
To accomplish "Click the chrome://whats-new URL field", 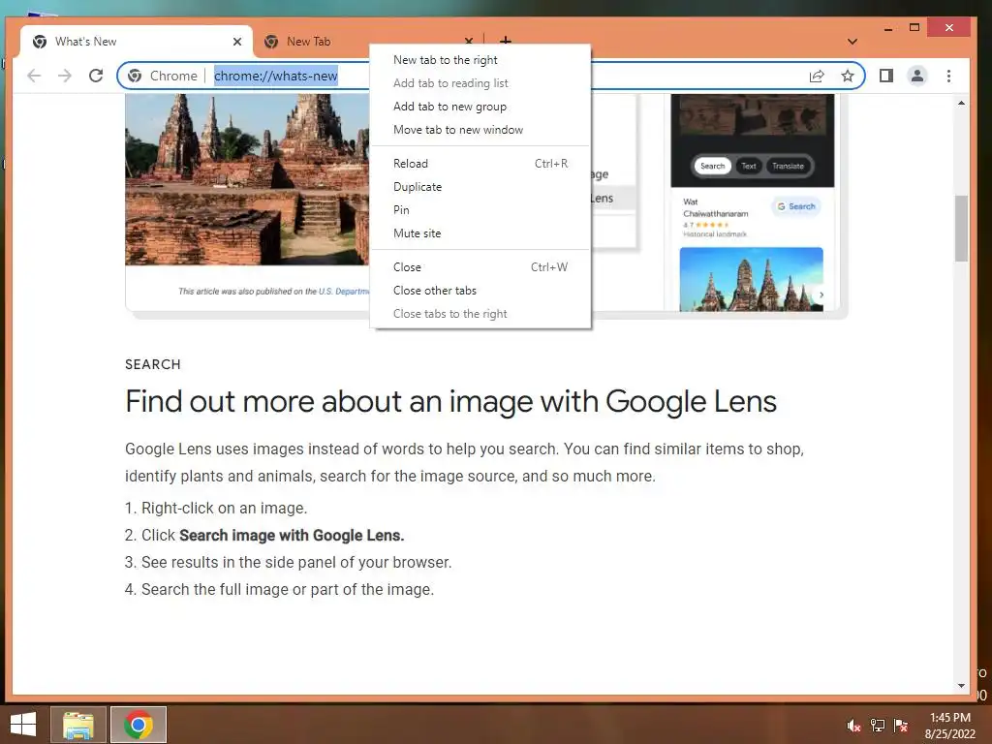I will (276, 76).
